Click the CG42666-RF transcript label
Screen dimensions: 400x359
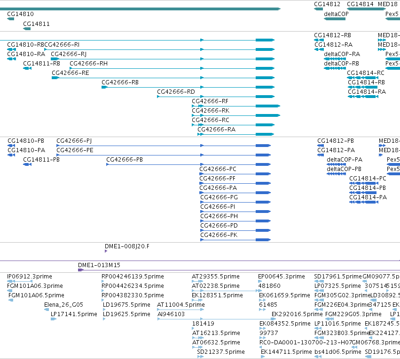tap(210, 101)
